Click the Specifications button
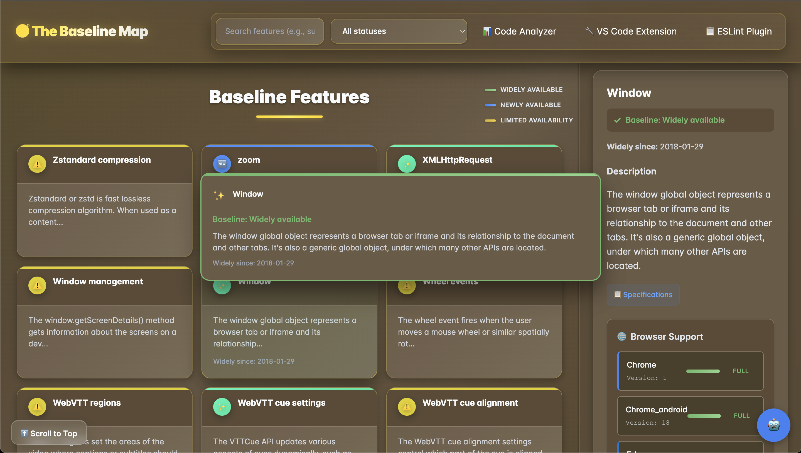The width and height of the screenshot is (801, 453). (643, 295)
